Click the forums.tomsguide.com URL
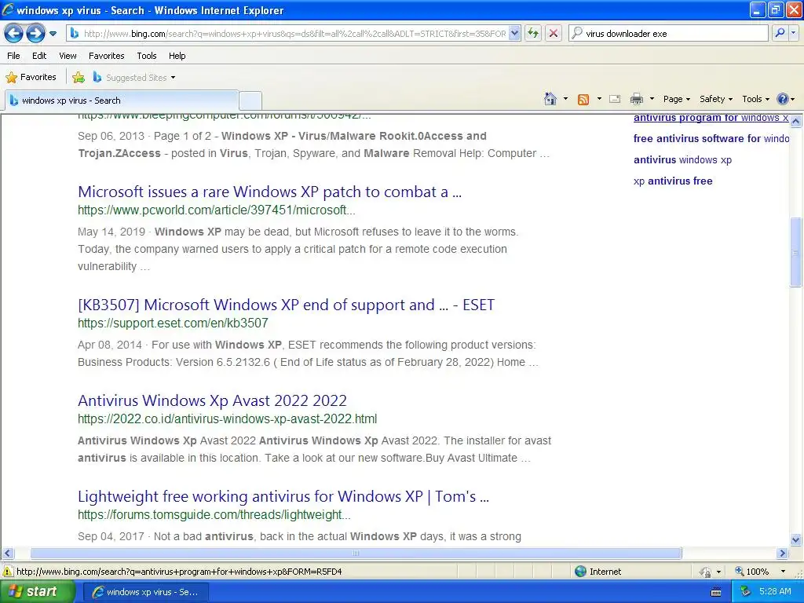The image size is (804, 603). 214,515
